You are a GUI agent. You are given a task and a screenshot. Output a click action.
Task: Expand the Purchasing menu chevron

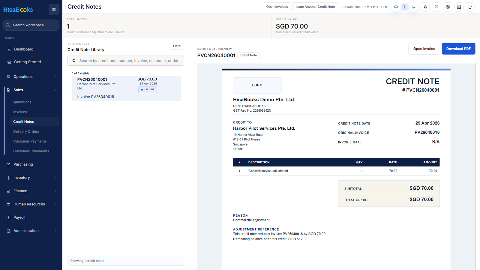55,164
